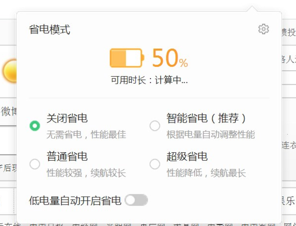
Task: Toggle the 低电量自动开启省电 switch
Action: [136, 200]
